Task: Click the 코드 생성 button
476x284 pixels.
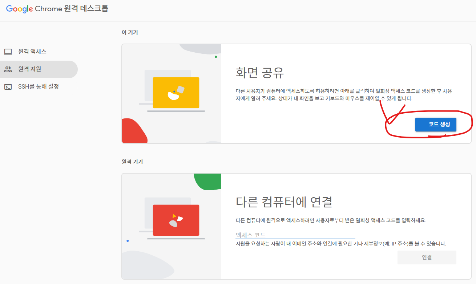Action: coord(436,125)
